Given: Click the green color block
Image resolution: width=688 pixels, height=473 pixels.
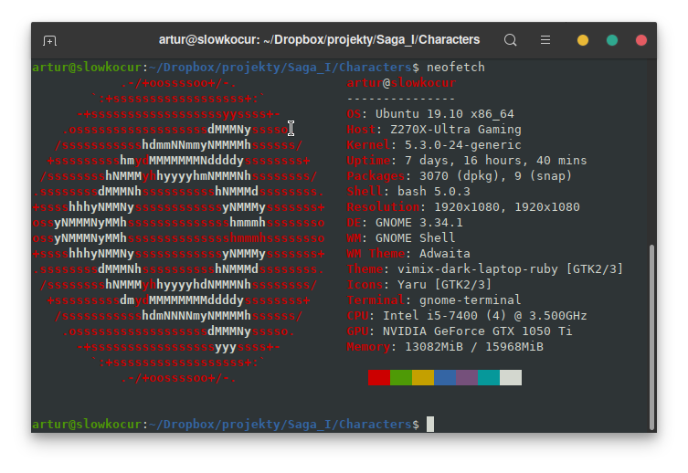Looking at the screenshot, I should (401, 377).
